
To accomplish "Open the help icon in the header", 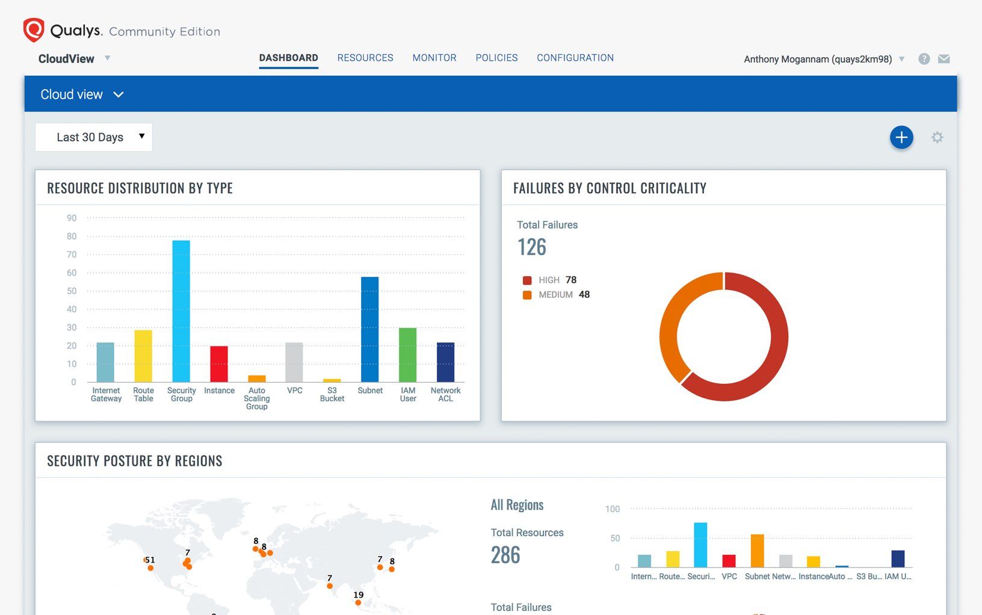I will coord(924,58).
